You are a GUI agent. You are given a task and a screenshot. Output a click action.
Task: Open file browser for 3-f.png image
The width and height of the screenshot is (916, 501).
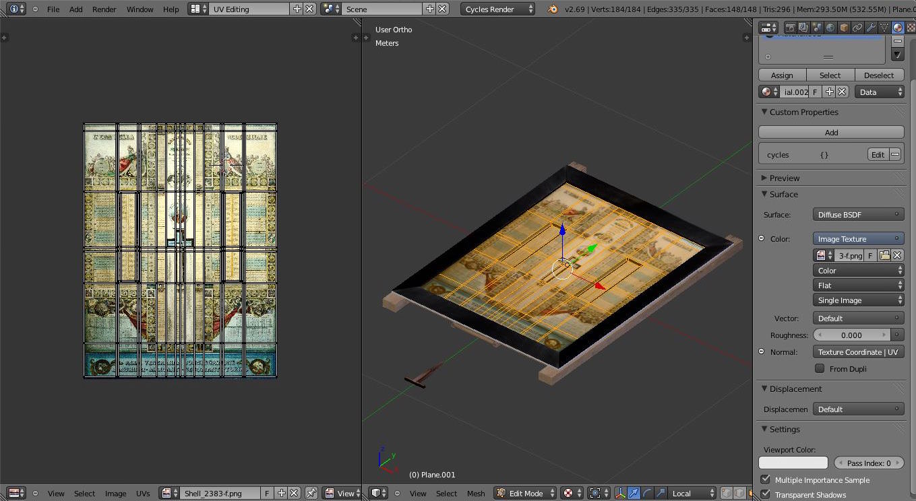(885, 255)
